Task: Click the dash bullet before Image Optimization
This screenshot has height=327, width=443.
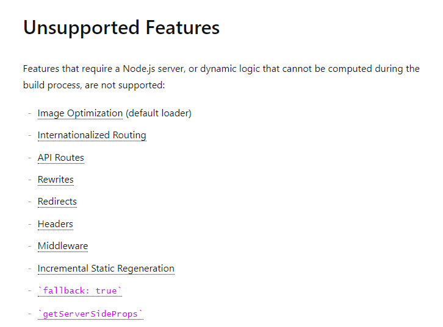Action: tap(30, 113)
